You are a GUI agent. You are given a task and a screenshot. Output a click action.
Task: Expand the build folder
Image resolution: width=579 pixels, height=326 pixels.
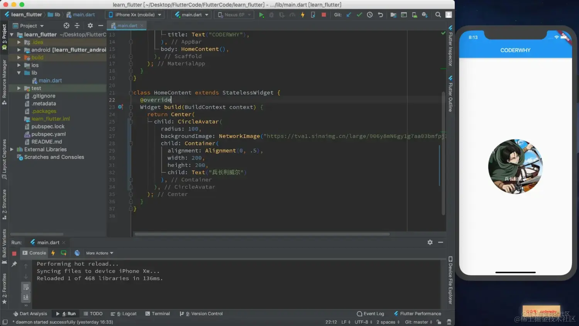[x=19, y=58]
